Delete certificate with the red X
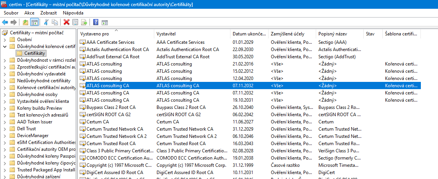Viewport: 438px width, 179px height. pos(67,22)
